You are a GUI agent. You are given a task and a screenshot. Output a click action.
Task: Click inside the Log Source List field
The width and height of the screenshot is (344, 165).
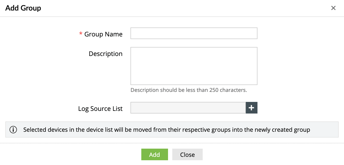point(188,108)
